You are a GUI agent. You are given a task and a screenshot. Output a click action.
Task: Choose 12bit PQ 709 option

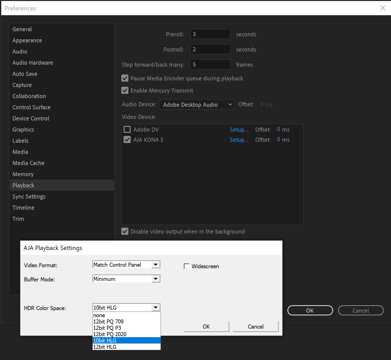(x=127, y=321)
